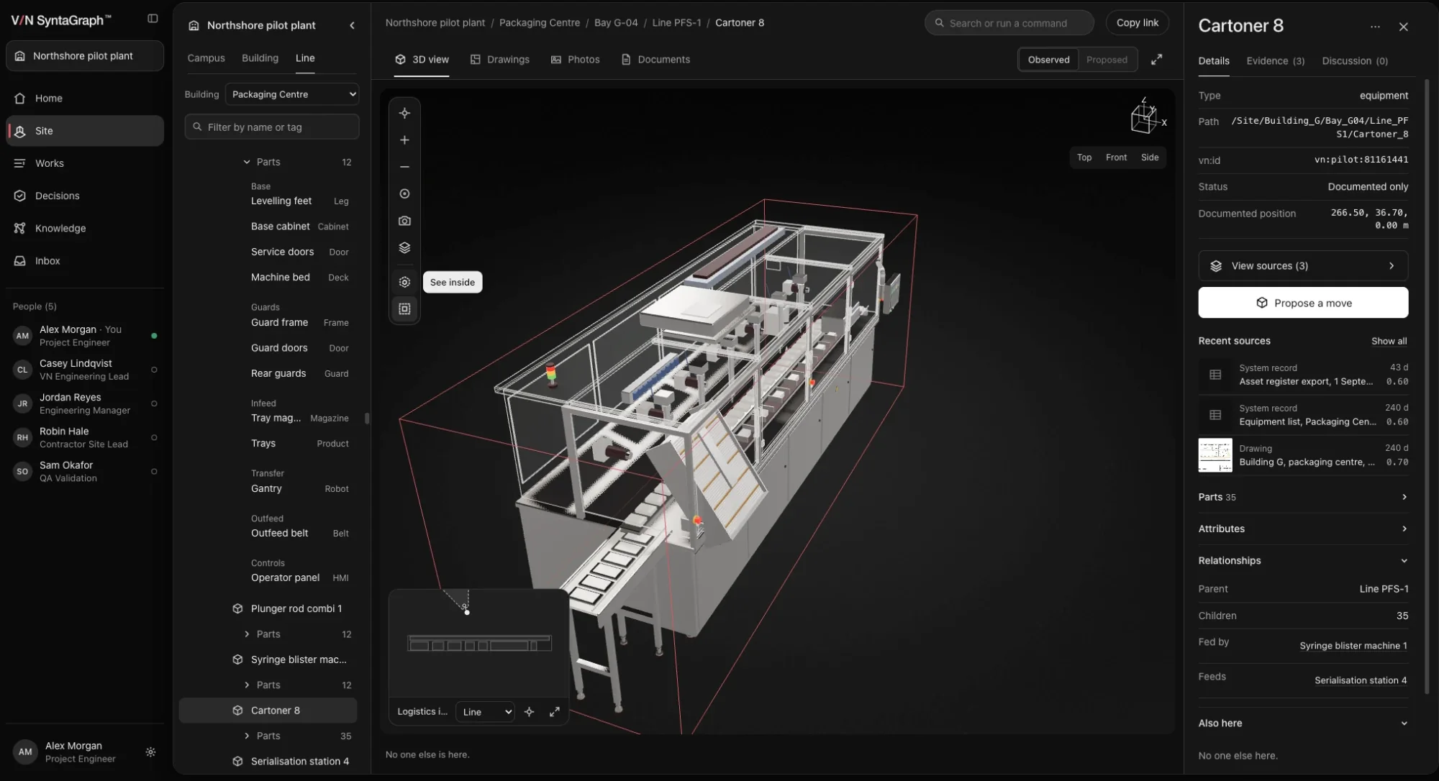The width and height of the screenshot is (1439, 781).
Task: Click the Propose a move button
Action: point(1303,303)
